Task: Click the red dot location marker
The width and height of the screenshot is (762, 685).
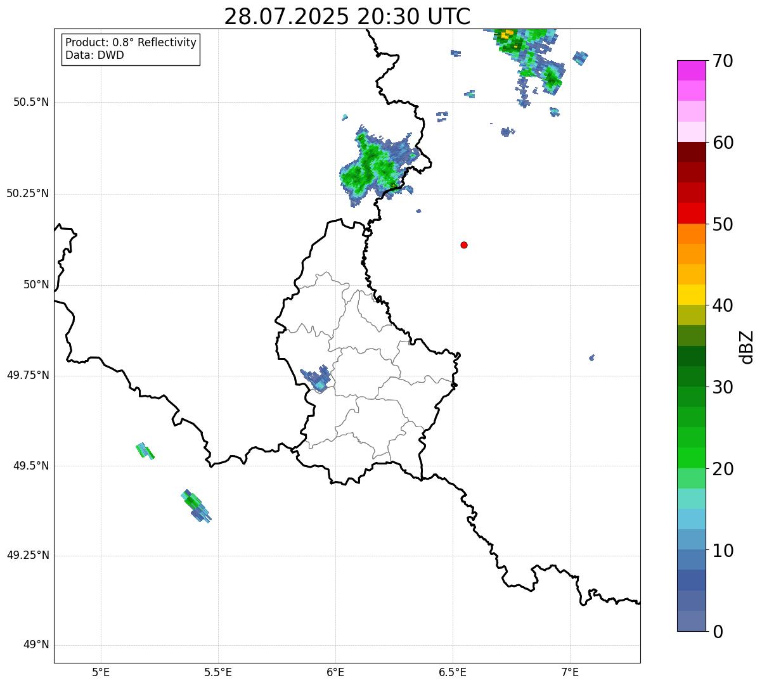Action: click(x=464, y=245)
